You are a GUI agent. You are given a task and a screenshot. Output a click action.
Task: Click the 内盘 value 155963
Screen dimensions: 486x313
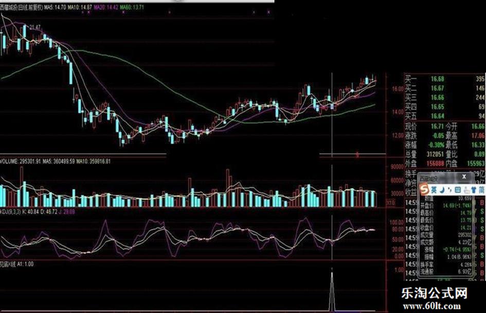tap(476, 163)
